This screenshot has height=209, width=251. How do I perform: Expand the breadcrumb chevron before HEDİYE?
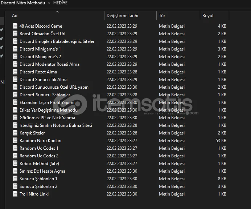[x=49, y=3]
